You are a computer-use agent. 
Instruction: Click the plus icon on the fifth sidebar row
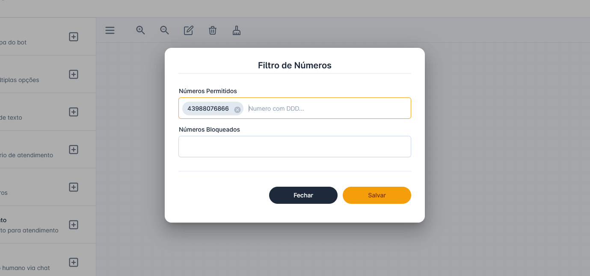[74, 187]
